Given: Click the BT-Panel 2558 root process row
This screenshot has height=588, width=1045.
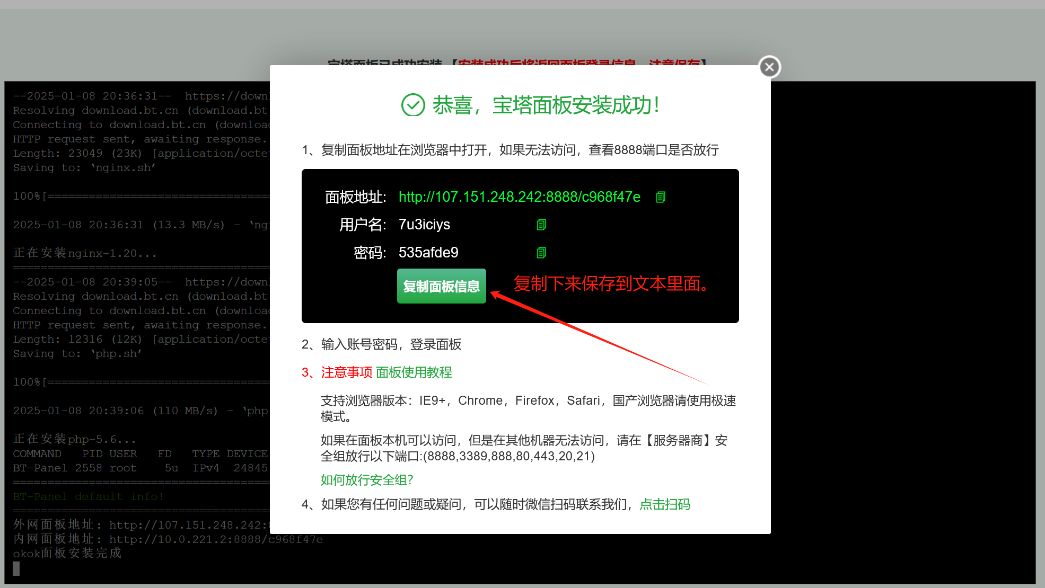Looking at the screenshot, I should tap(142, 468).
